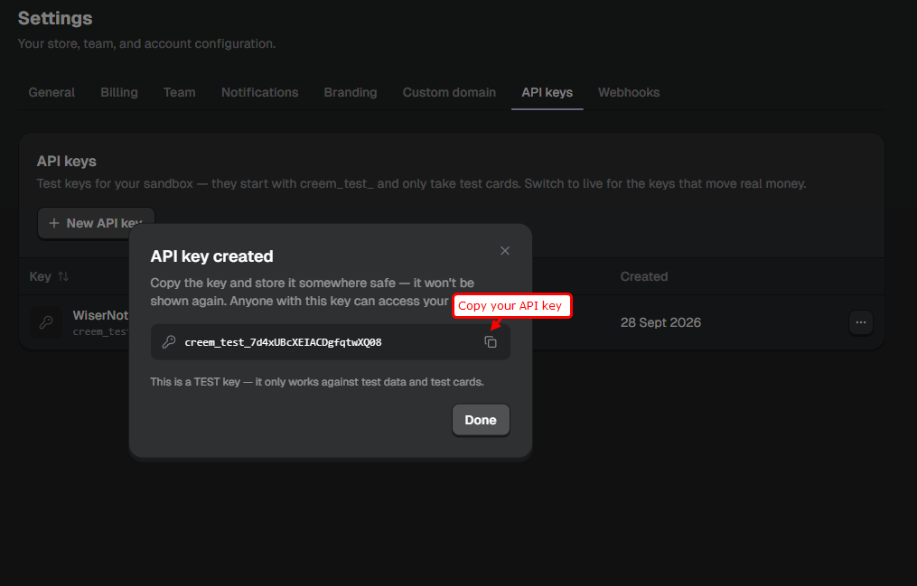
Task: Click the 28 Sept 2026 date cell
Action: coord(660,322)
